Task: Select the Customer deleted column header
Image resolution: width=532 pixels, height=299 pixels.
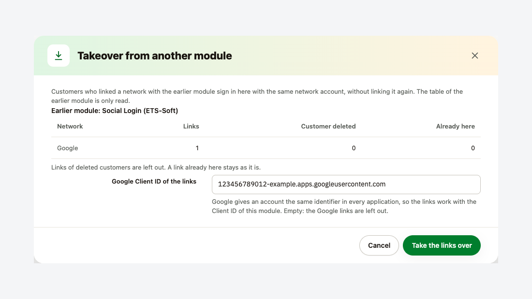Action: coord(328,127)
